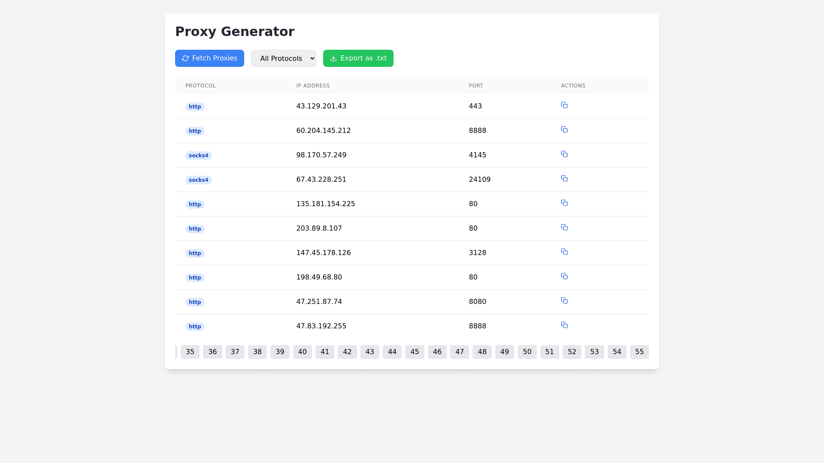Copy the 43.129.201.43 proxy entry
The height and width of the screenshot is (463, 824).
[x=564, y=105]
